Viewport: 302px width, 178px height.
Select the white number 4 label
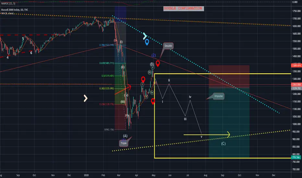pyautogui.click(x=7, y=58)
